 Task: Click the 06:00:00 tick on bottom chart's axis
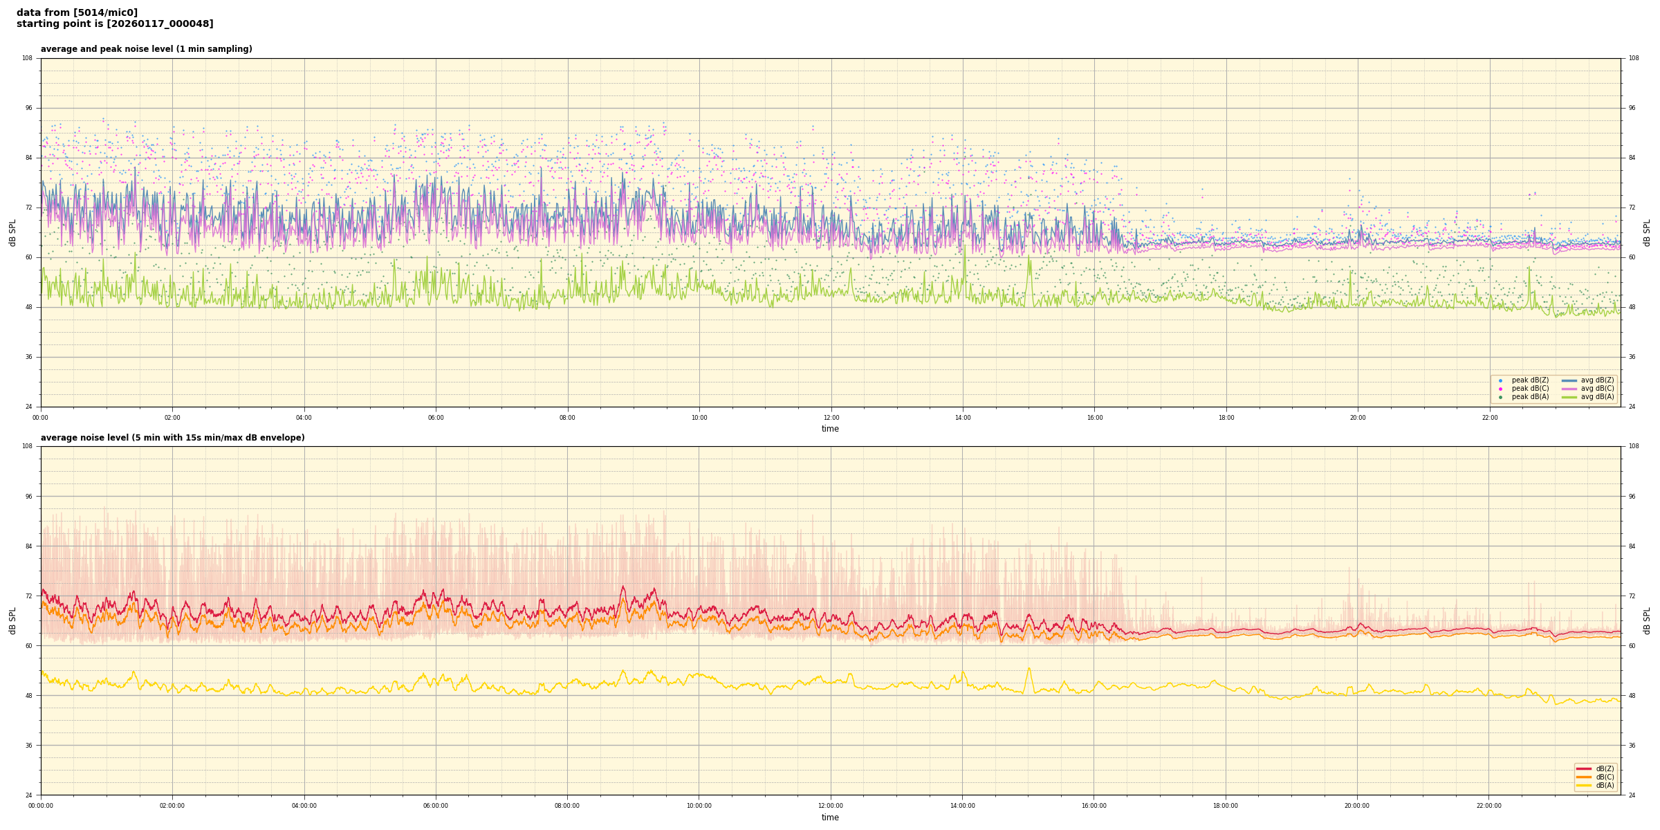click(x=436, y=806)
